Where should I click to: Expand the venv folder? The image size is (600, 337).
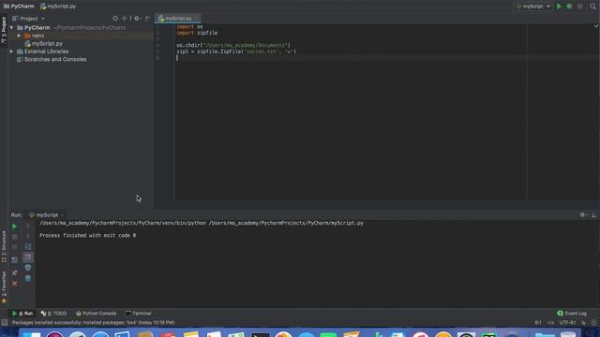[x=19, y=36]
